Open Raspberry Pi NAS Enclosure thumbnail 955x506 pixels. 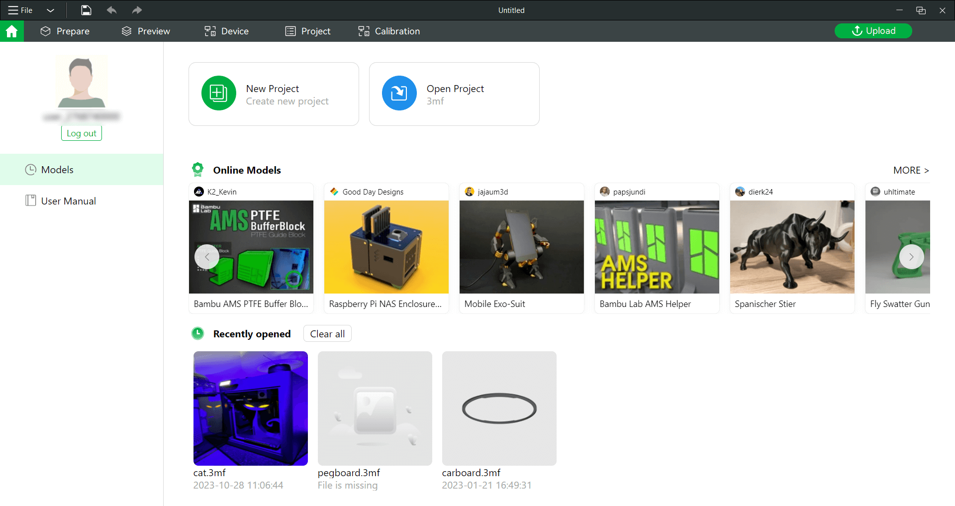point(386,247)
